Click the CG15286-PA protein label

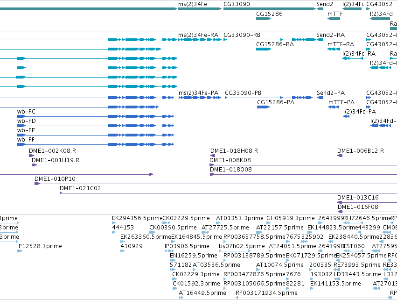coord(275,102)
